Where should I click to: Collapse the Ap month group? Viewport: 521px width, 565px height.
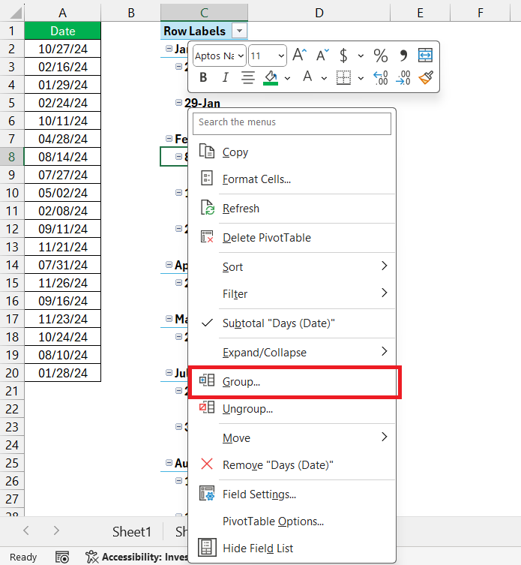[x=169, y=265]
